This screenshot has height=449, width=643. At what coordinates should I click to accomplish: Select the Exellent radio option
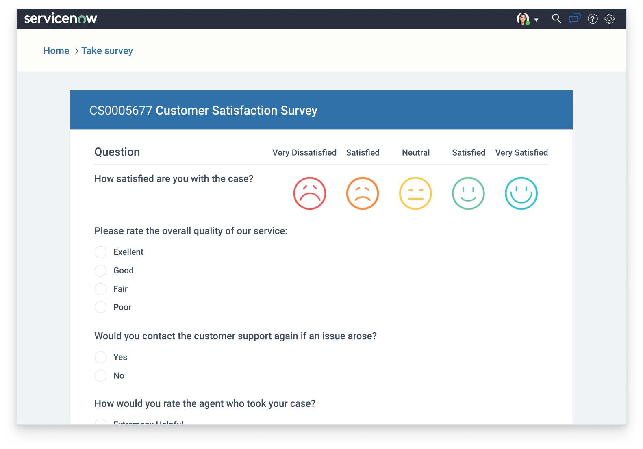point(100,252)
